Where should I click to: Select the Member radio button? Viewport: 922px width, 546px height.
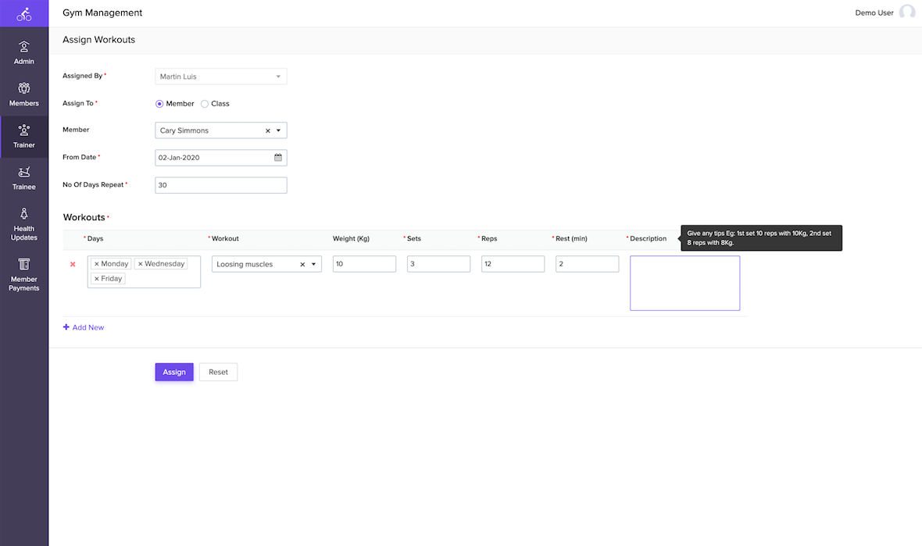point(159,104)
